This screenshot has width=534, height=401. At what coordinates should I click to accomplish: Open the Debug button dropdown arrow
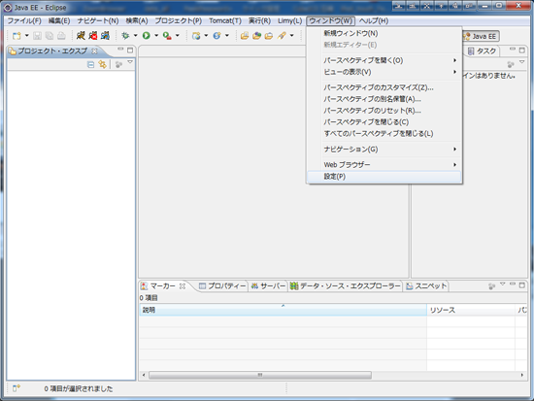point(135,35)
